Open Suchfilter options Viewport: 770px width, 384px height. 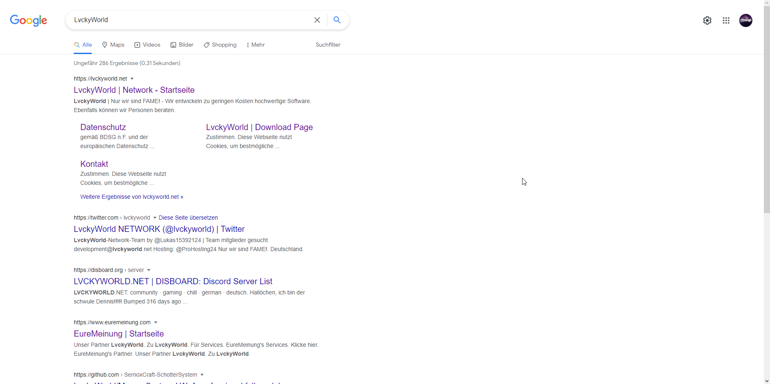(328, 45)
